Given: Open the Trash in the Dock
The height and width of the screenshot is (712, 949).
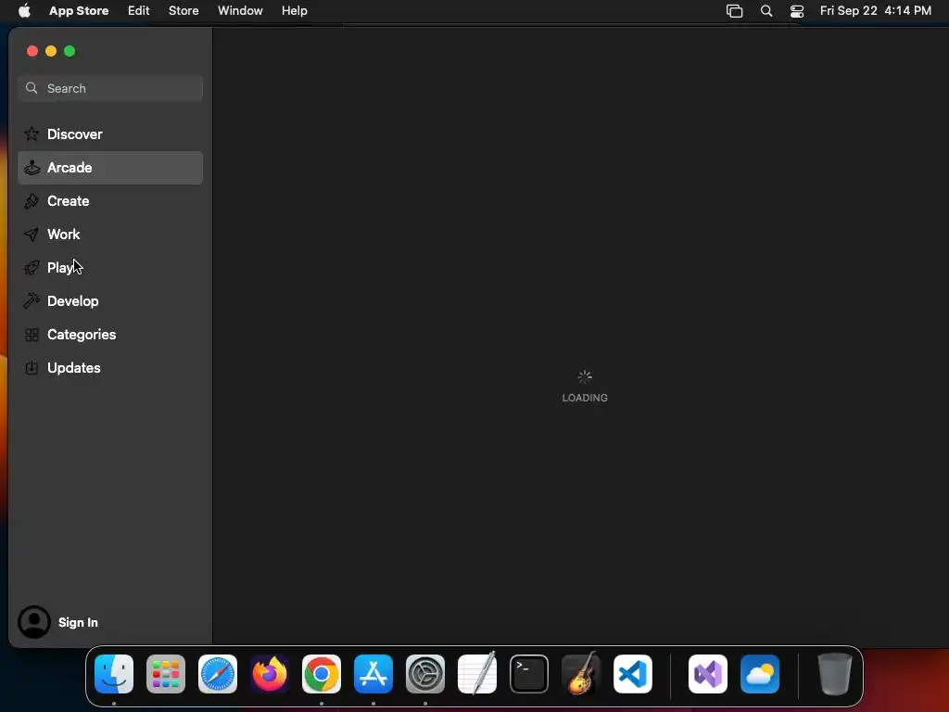Looking at the screenshot, I should click(x=835, y=674).
